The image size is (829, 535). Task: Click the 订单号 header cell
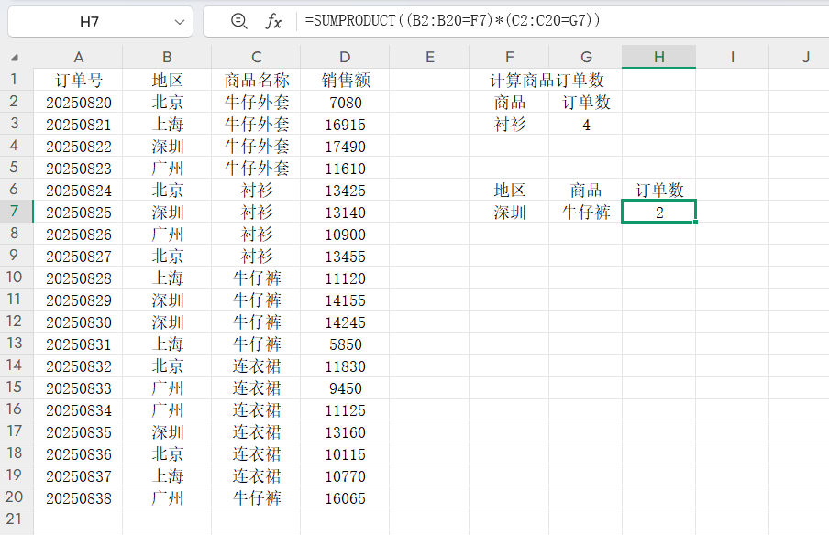78,81
